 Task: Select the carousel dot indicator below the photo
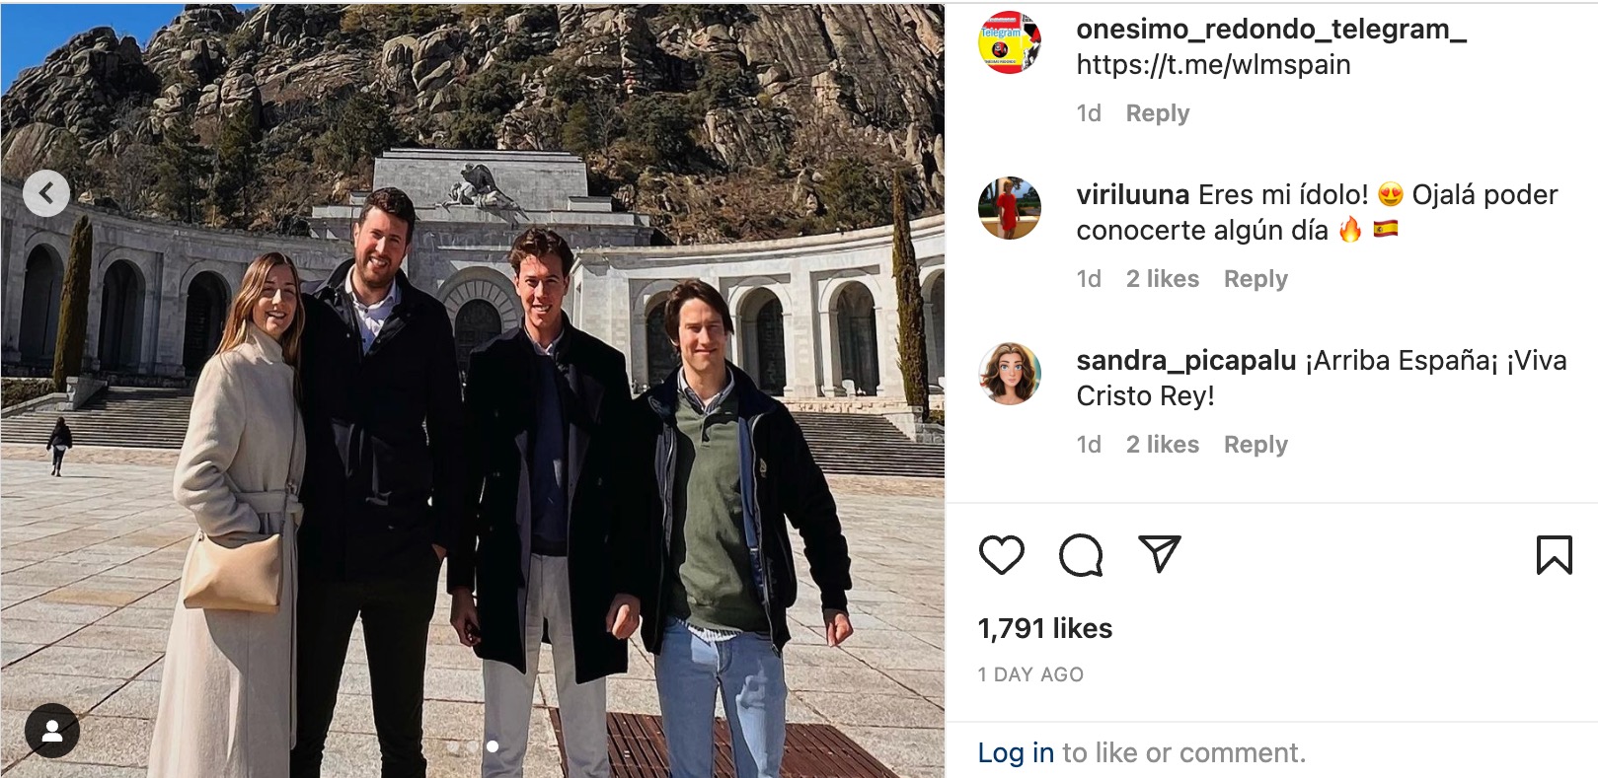coord(493,746)
